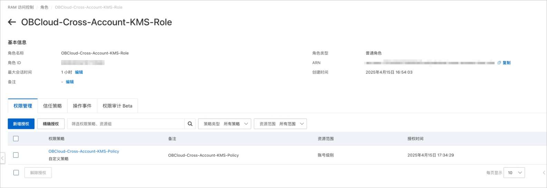547x188 pixels.
Task: Click the 权限策略 column header
Action: pyautogui.click(x=57, y=139)
